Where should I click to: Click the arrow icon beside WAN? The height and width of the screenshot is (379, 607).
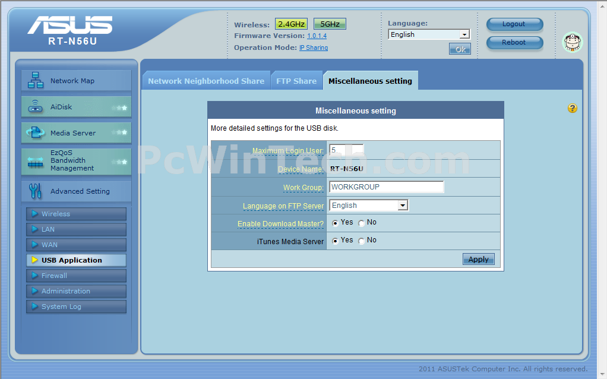pos(35,245)
